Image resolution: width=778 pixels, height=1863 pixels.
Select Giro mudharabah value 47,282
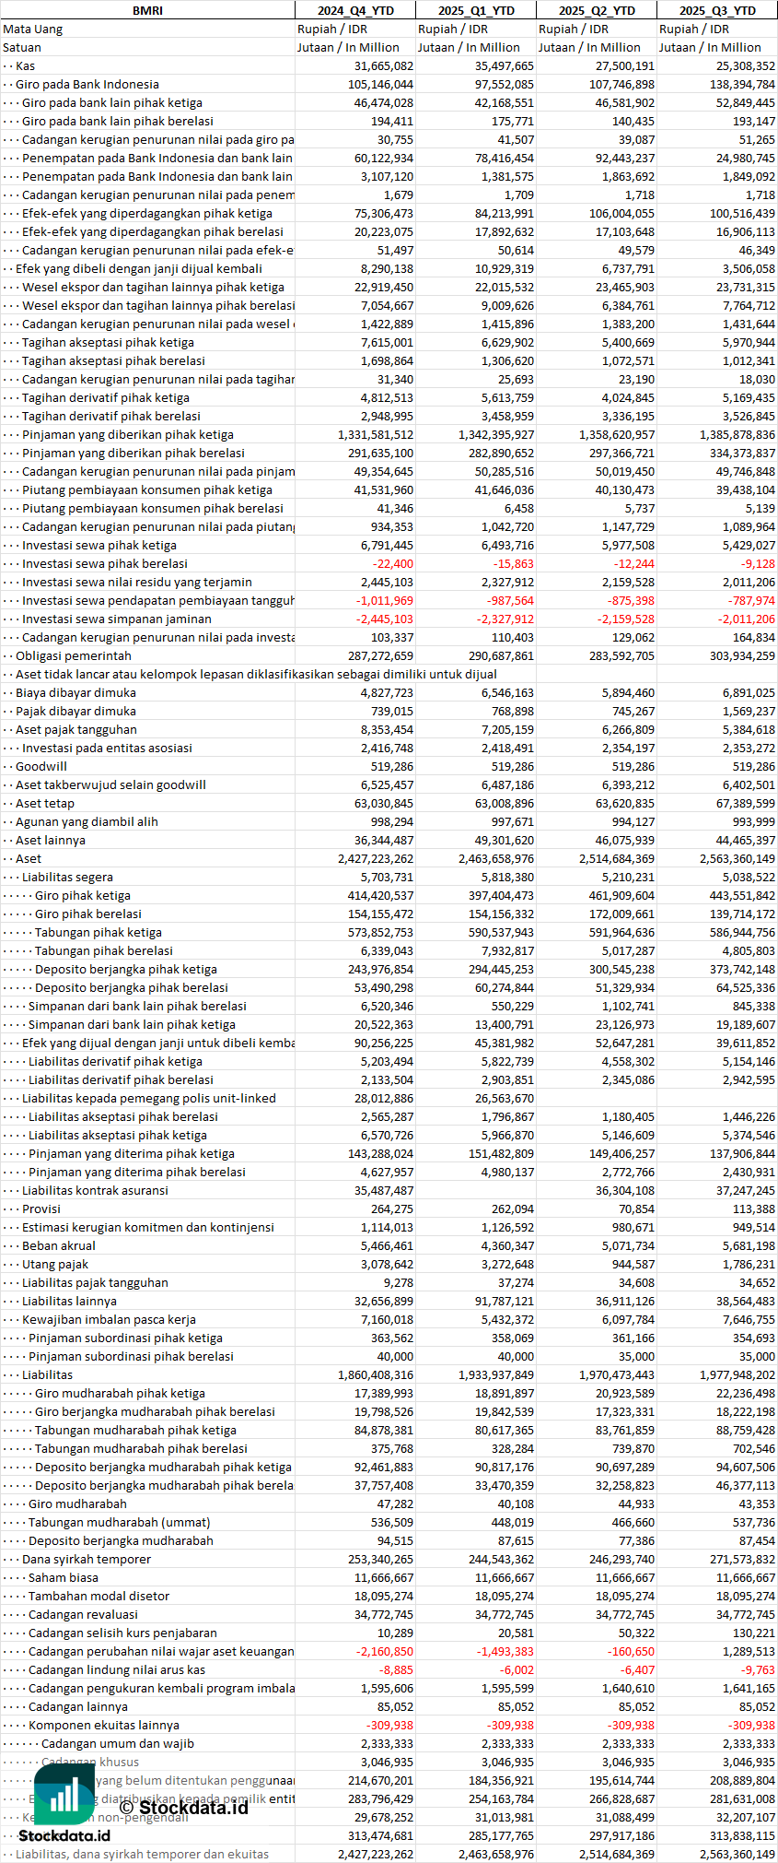(x=394, y=1503)
